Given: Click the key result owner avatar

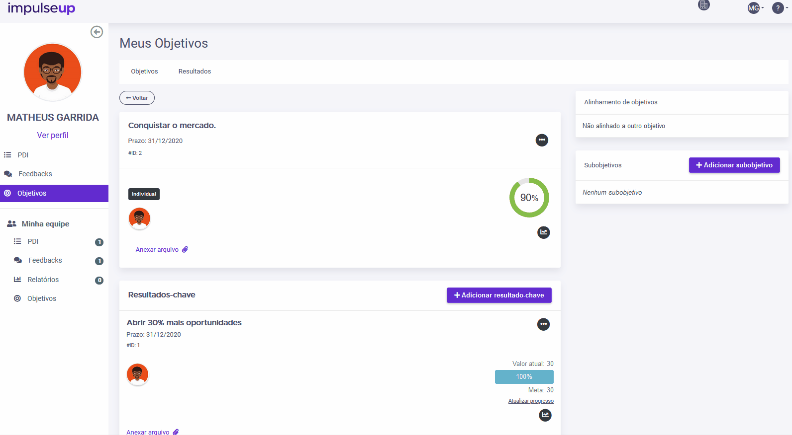Looking at the screenshot, I should (x=138, y=374).
